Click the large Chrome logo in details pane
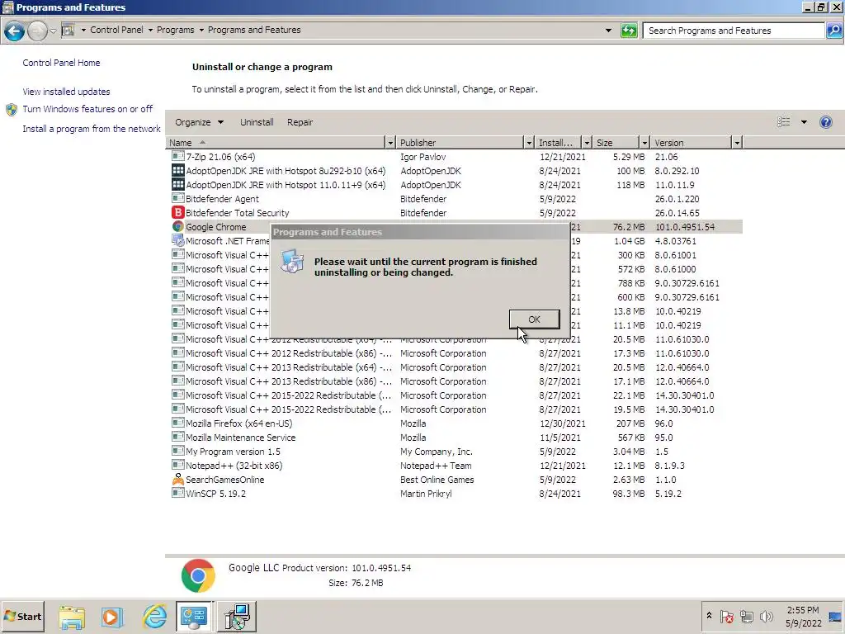 point(198,575)
